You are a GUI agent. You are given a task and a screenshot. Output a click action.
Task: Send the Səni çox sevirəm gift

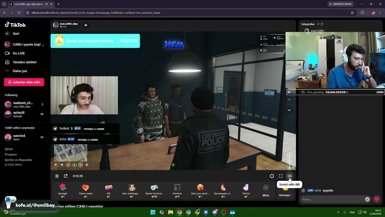(200, 190)
